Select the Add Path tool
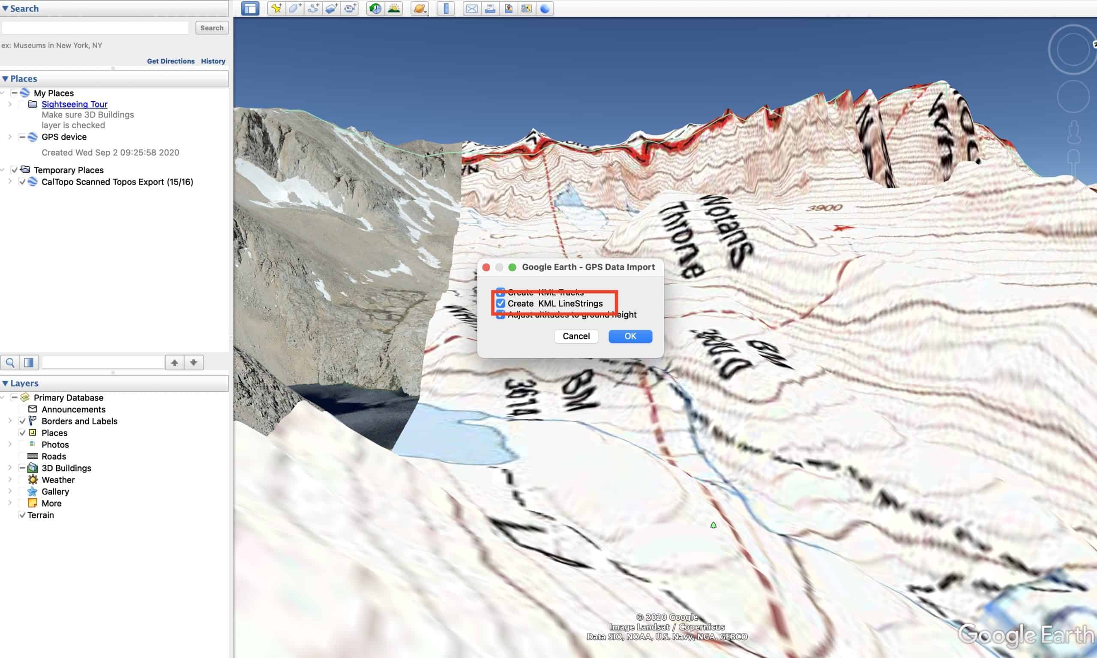The image size is (1097, 658). tap(313, 9)
